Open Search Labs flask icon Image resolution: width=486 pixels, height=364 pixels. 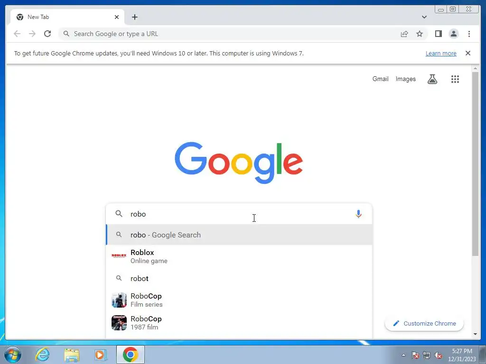pos(432,79)
